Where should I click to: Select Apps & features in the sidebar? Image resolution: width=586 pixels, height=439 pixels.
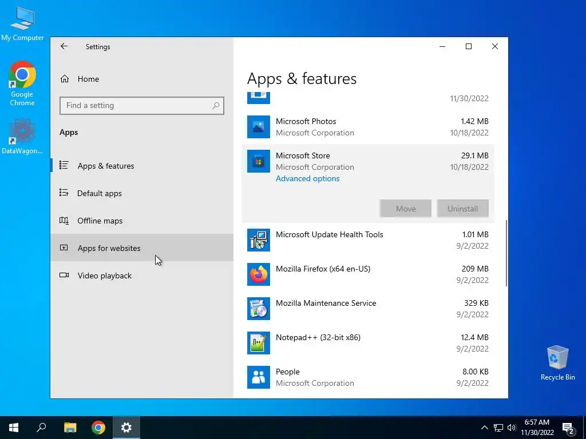(x=142, y=166)
